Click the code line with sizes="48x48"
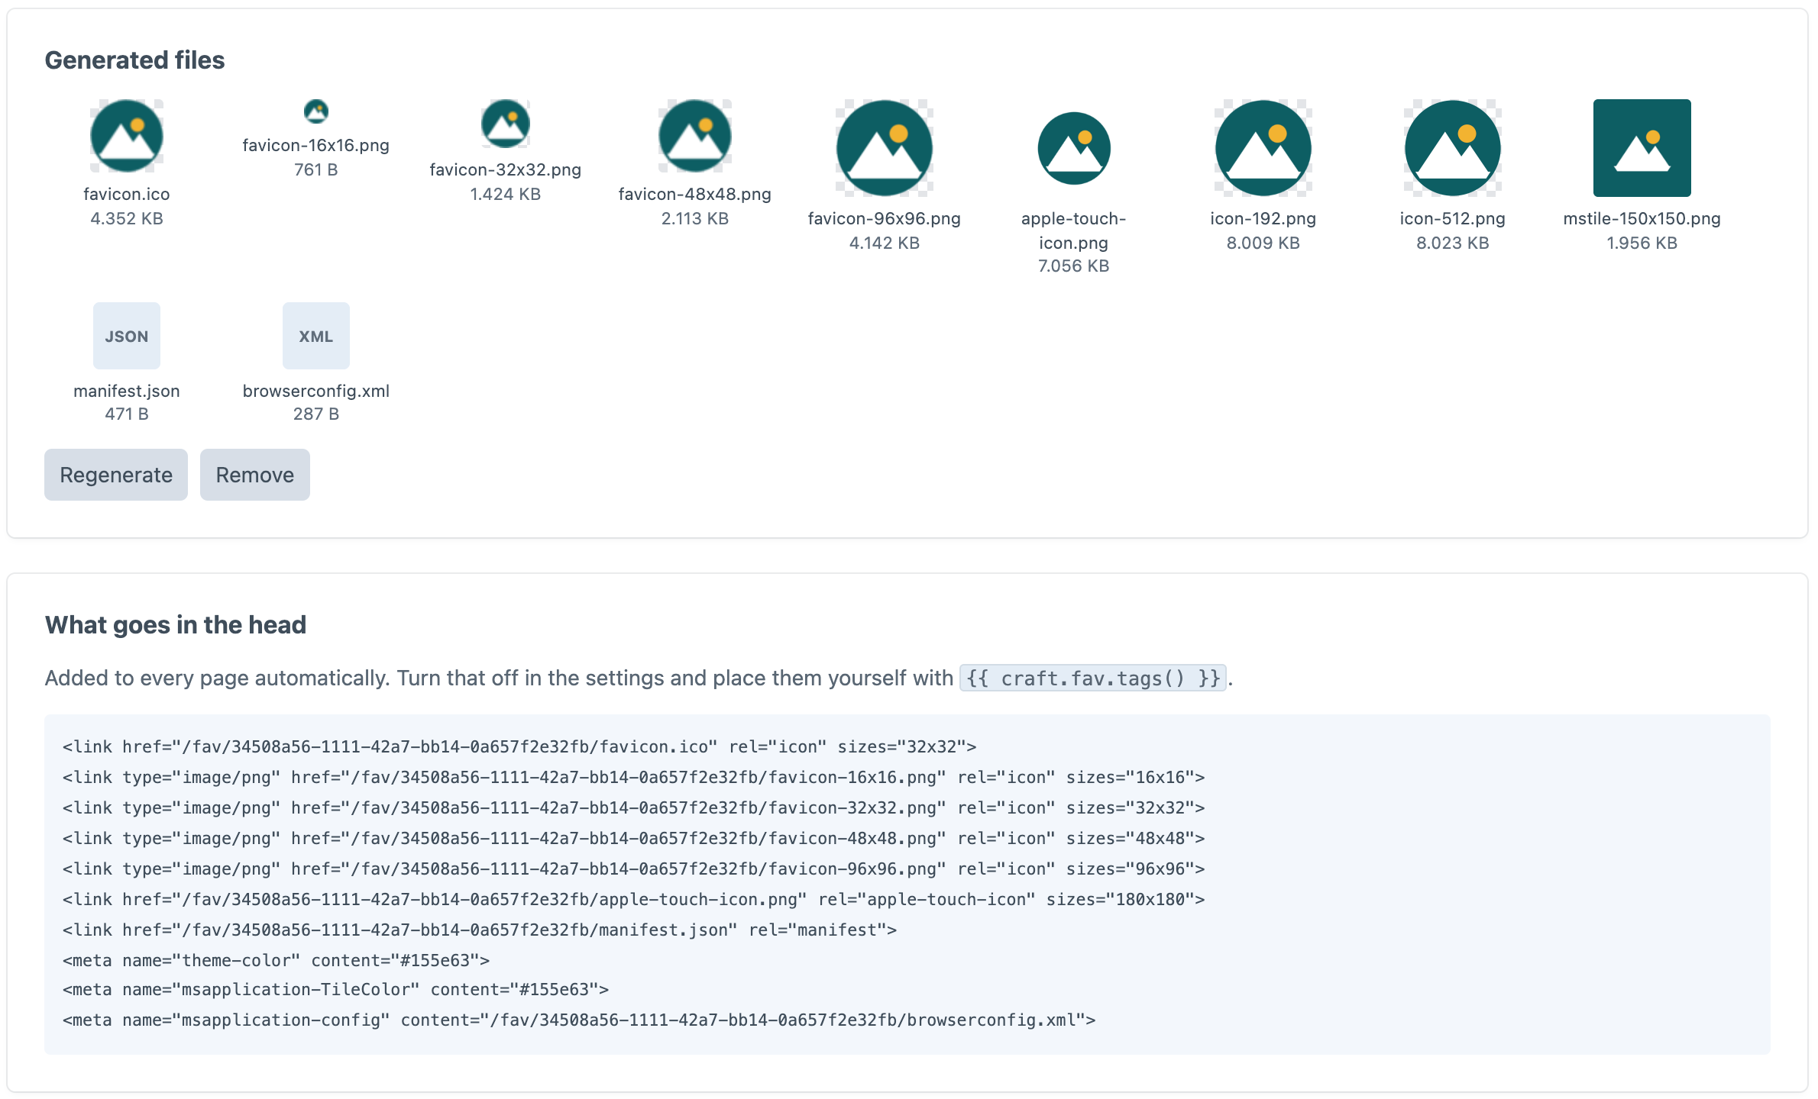Screen dimensions: 1818x1099 (x=634, y=838)
